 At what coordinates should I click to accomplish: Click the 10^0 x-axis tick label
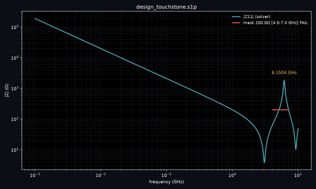click(x=232, y=175)
